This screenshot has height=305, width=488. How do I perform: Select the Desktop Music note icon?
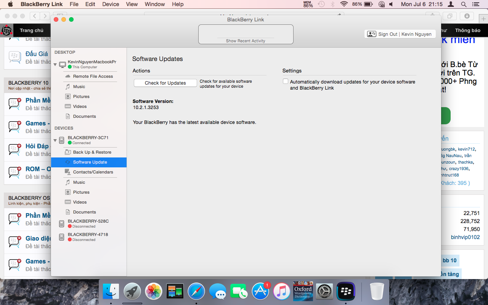coord(68,87)
